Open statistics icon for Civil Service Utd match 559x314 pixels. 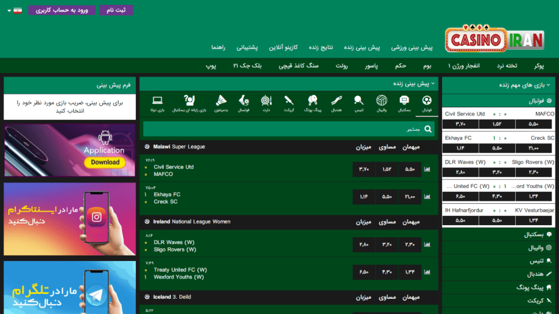(x=427, y=169)
